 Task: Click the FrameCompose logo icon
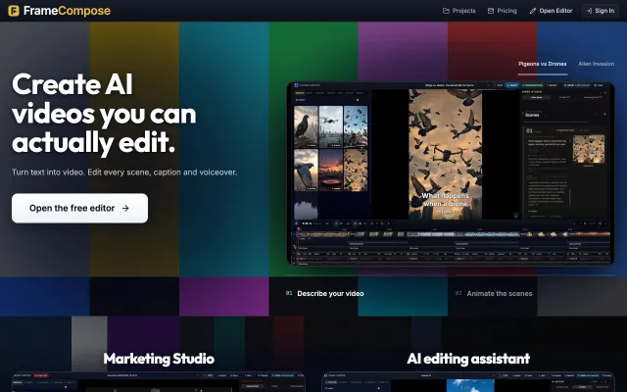[x=13, y=11]
